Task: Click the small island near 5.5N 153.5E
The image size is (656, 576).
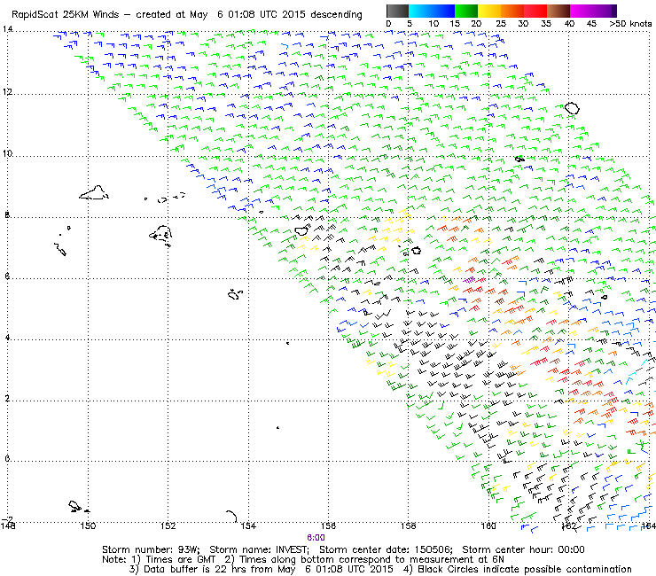Action: pyautogui.click(x=235, y=294)
